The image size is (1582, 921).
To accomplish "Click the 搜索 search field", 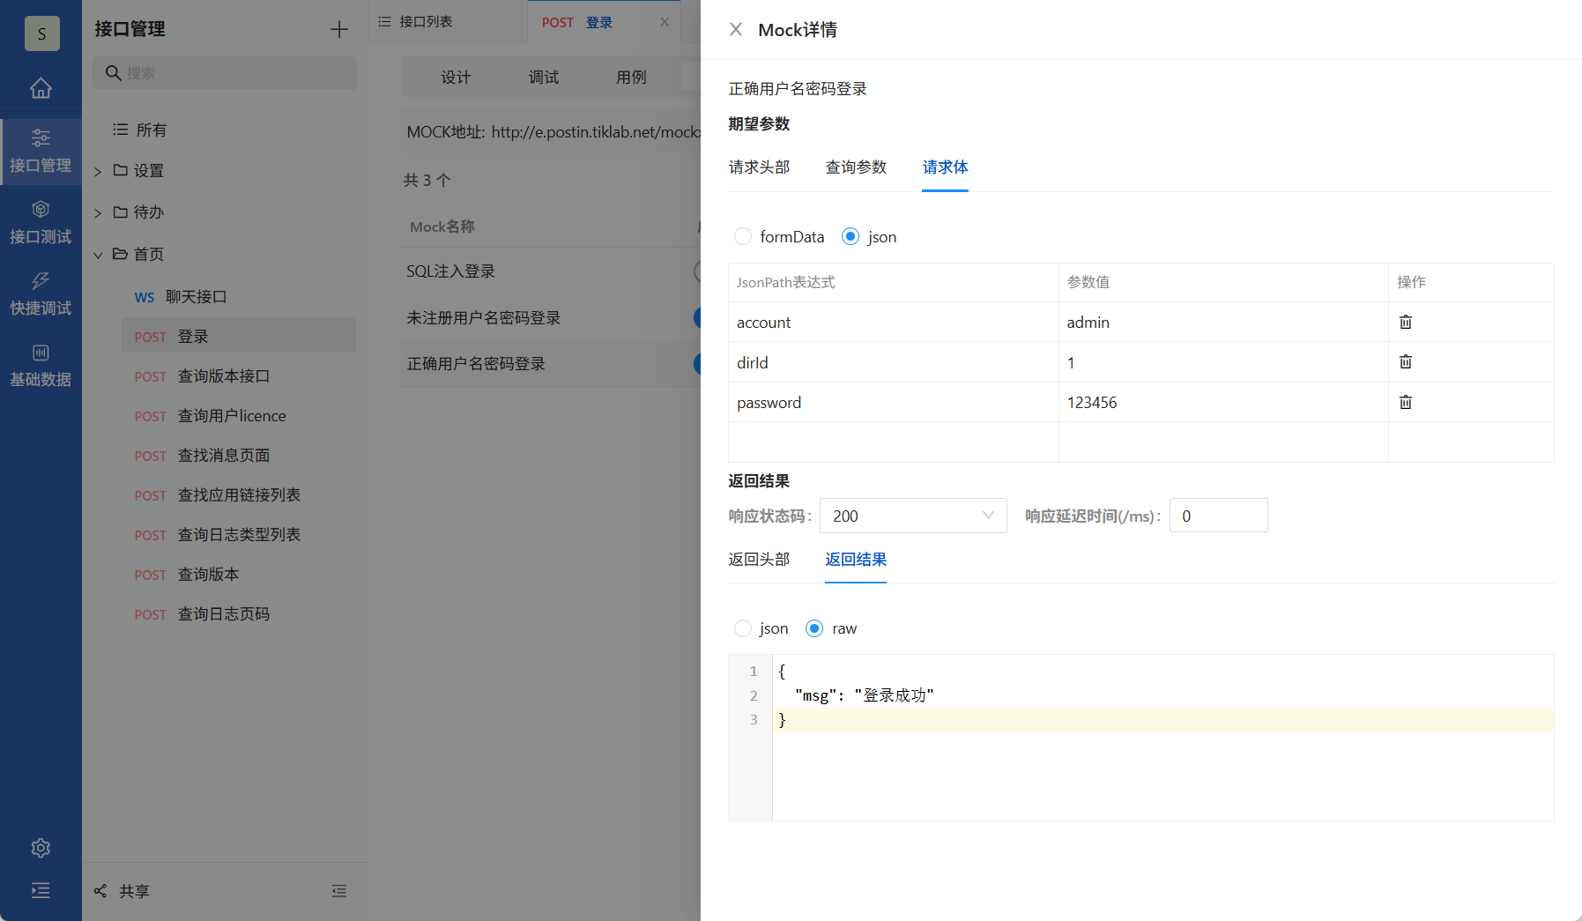I will coord(224,73).
